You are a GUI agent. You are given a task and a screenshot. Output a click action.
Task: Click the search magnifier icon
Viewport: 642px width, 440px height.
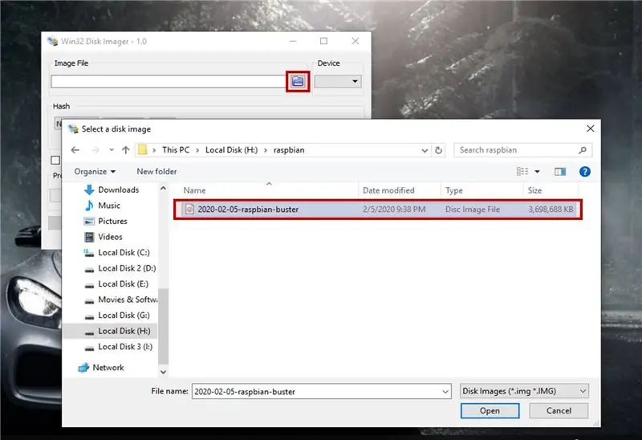[x=583, y=150]
